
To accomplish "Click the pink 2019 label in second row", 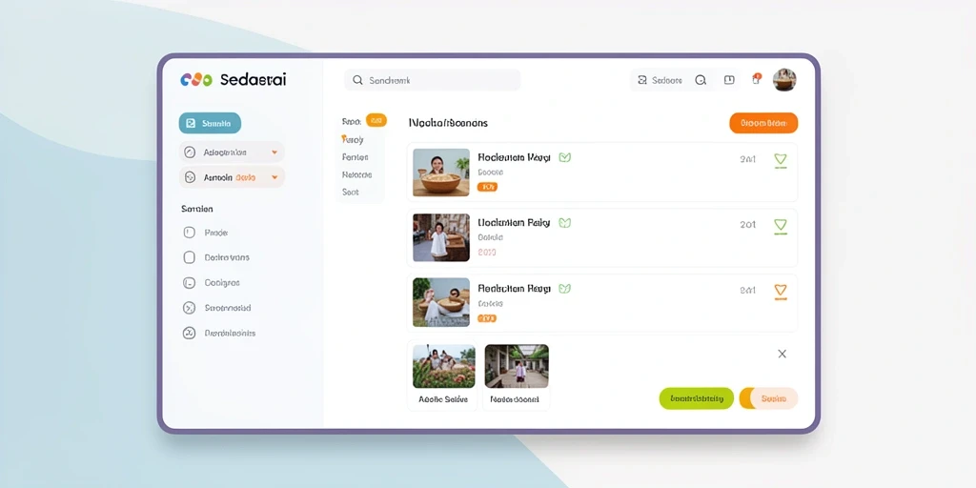I will tap(487, 253).
